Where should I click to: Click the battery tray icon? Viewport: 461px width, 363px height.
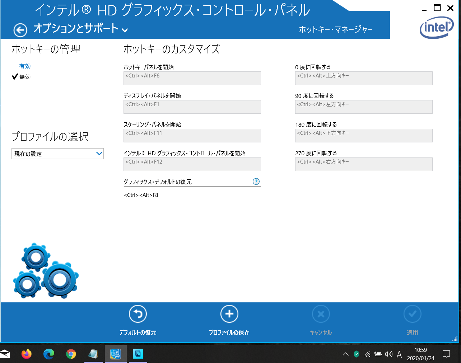(378, 354)
